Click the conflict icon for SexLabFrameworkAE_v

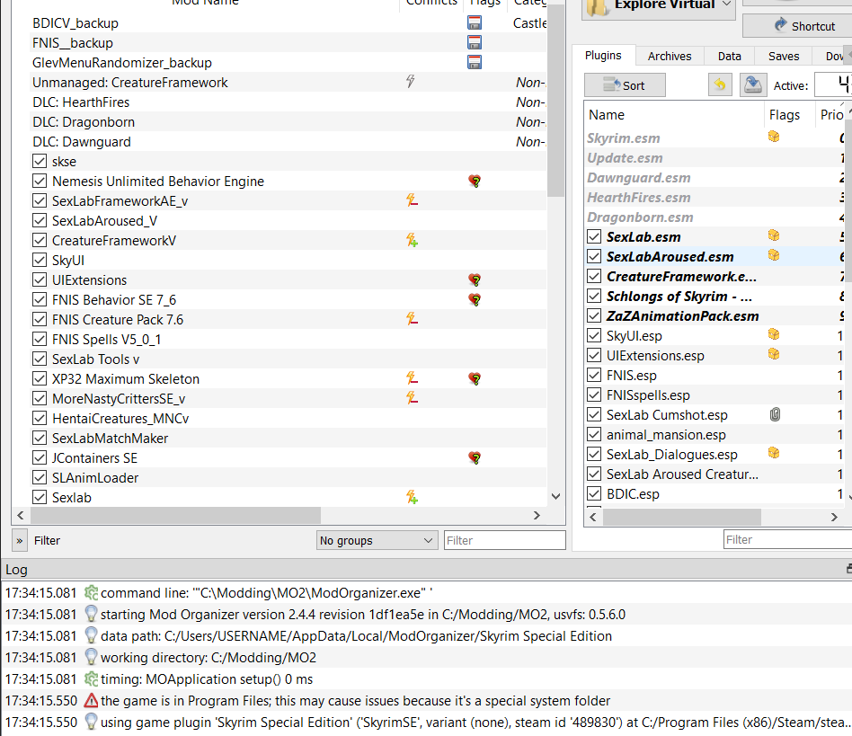412,200
